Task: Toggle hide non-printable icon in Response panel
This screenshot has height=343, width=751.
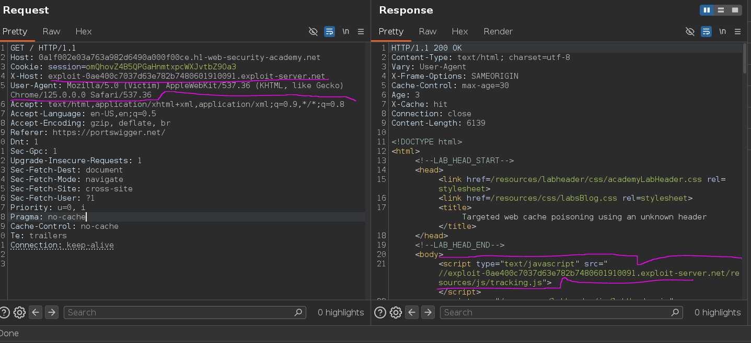Action: (x=690, y=32)
